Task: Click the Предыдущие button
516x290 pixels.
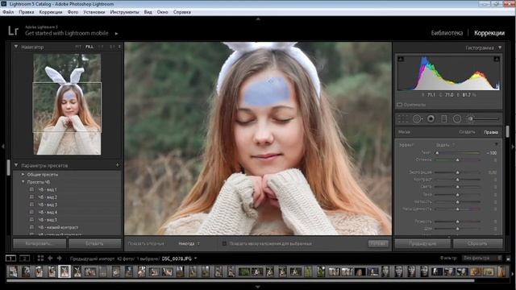Action: click(422, 243)
